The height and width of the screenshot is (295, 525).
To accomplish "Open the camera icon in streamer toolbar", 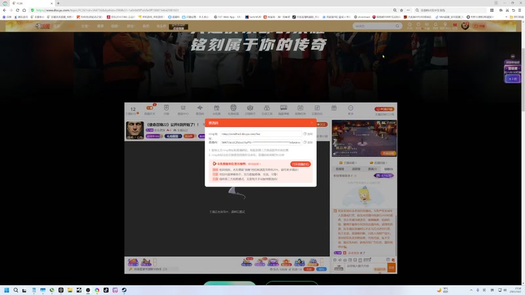I will click(250, 108).
